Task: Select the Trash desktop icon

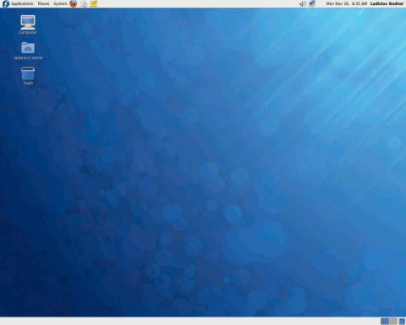Action: tap(28, 76)
